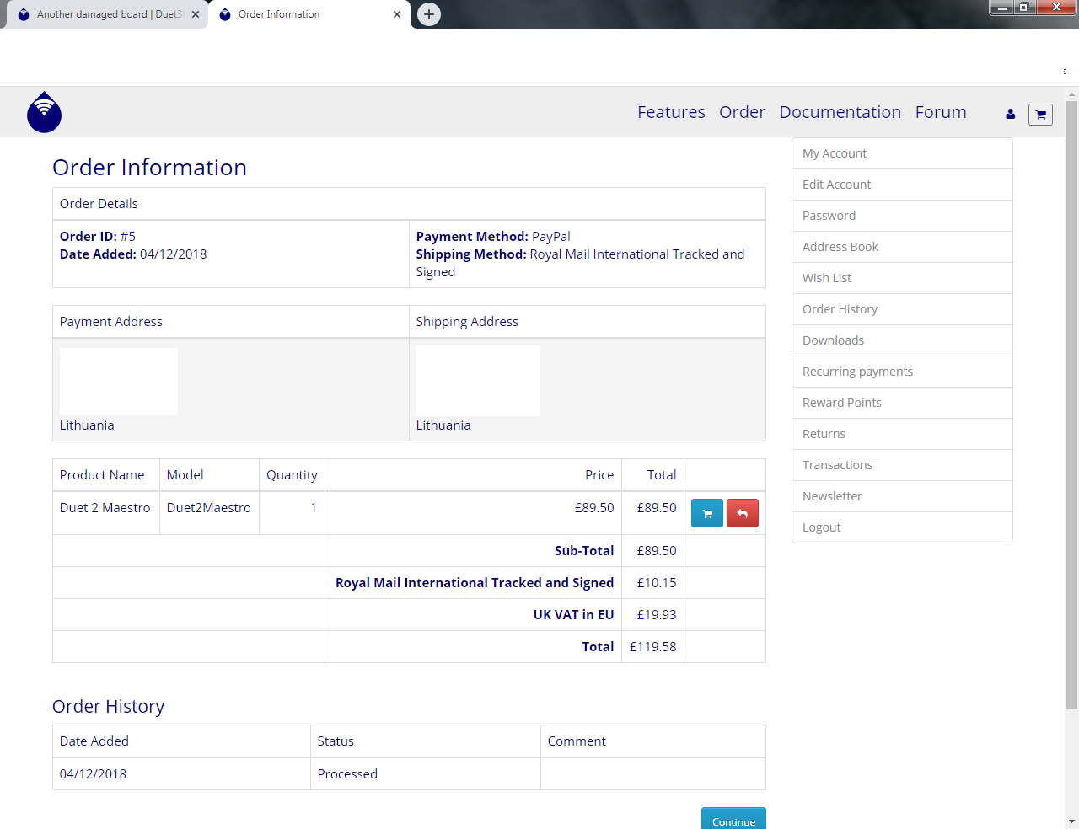Open the user account icon menu
The height and width of the screenshot is (829, 1079).
coord(1010,115)
